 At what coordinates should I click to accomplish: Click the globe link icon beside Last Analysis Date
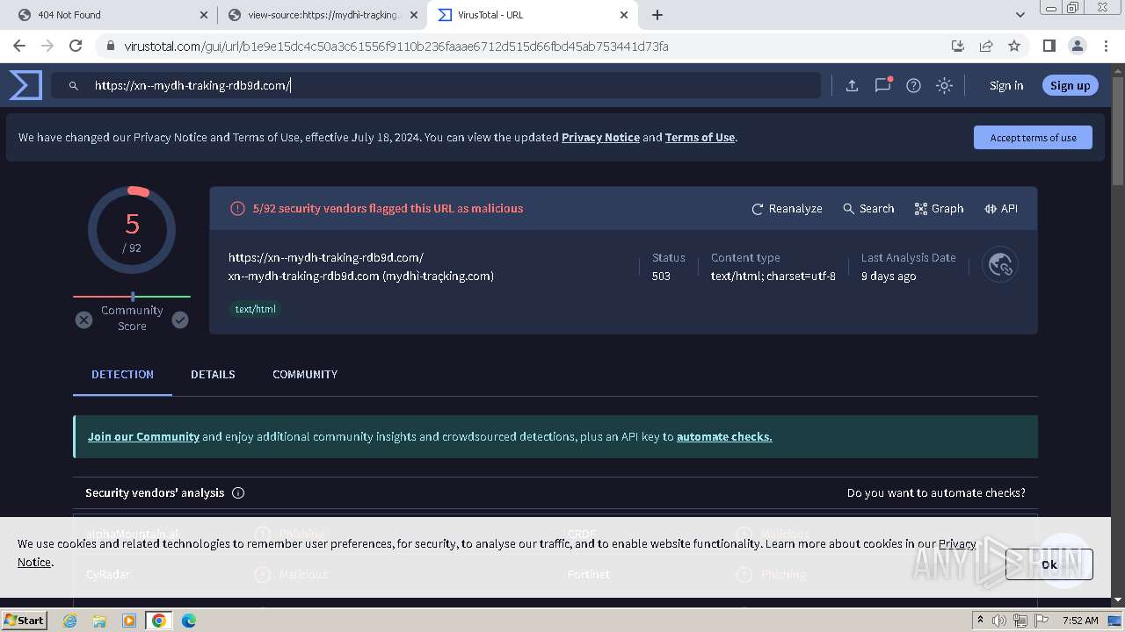click(x=1000, y=264)
